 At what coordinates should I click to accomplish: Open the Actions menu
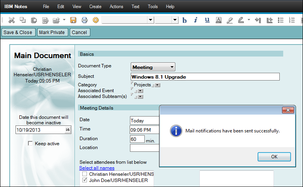pyautogui.click(x=116, y=7)
